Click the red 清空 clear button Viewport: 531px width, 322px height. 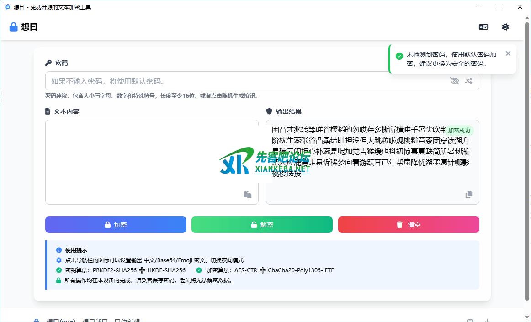pyautogui.click(x=409, y=225)
